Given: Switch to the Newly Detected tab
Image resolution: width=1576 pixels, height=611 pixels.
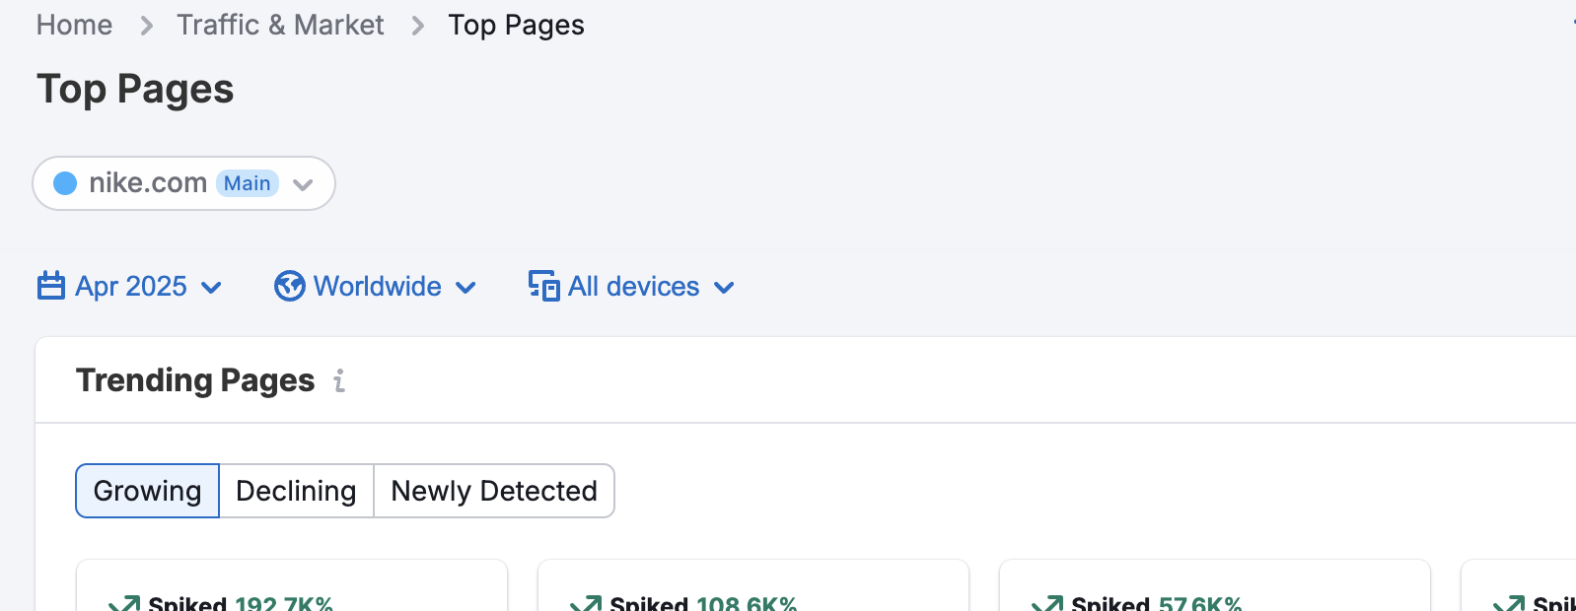Looking at the screenshot, I should pos(494,491).
